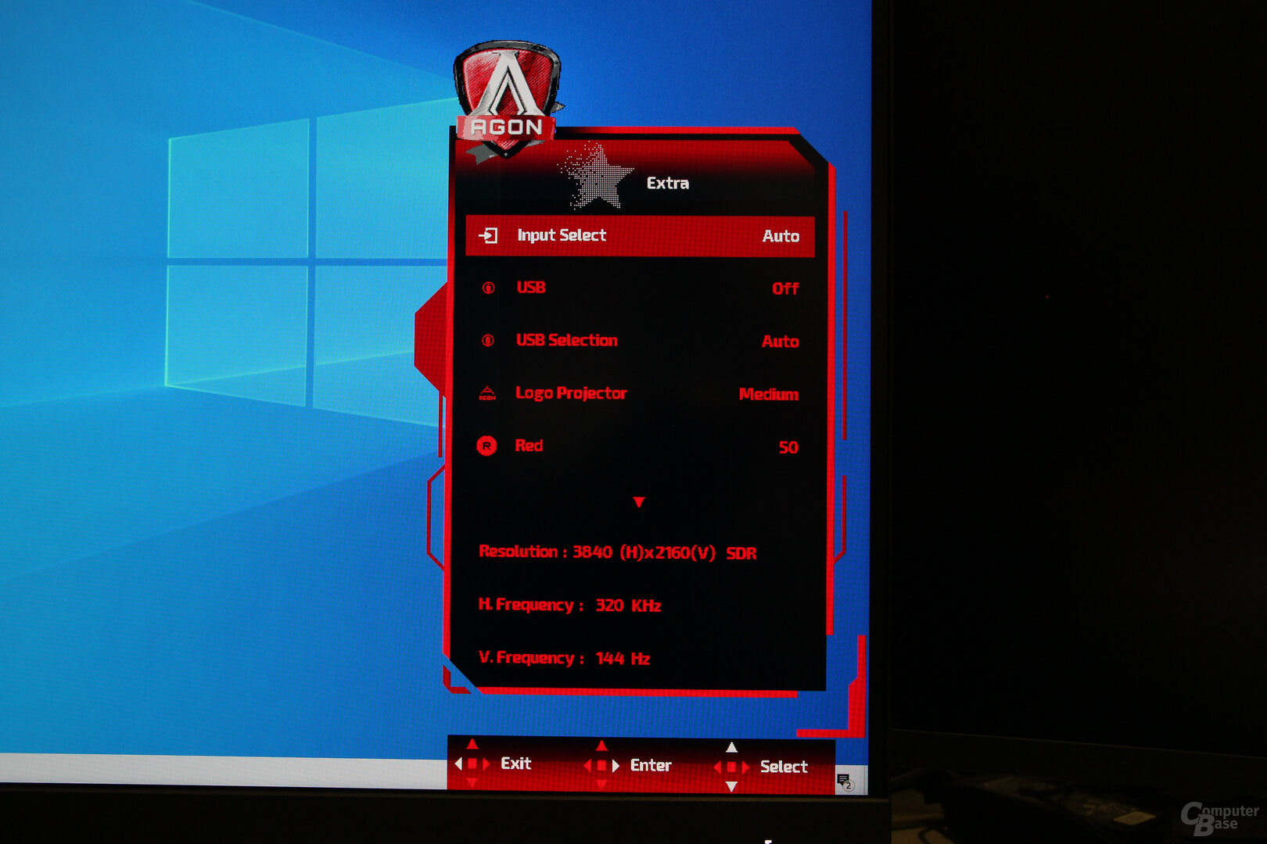Image resolution: width=1267 pixels, height=844 pixels.
Task: Click the Resolution 3840 x 2160 text
Action: (x=597, y=553)
